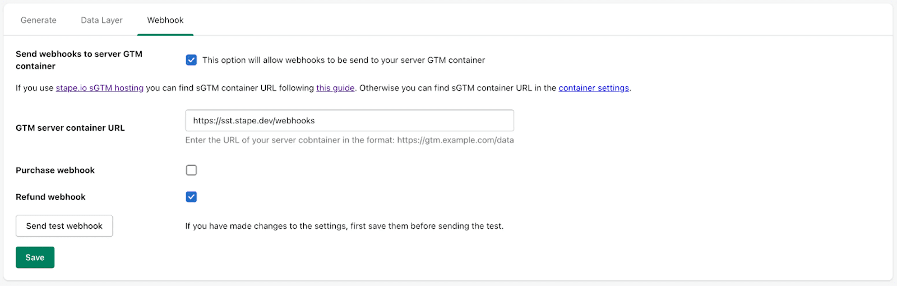Uncheck the Refund webhook checkbox
The height and width of the screenshot is (286, 897).
pyautogui.click(x=191, y=197)
